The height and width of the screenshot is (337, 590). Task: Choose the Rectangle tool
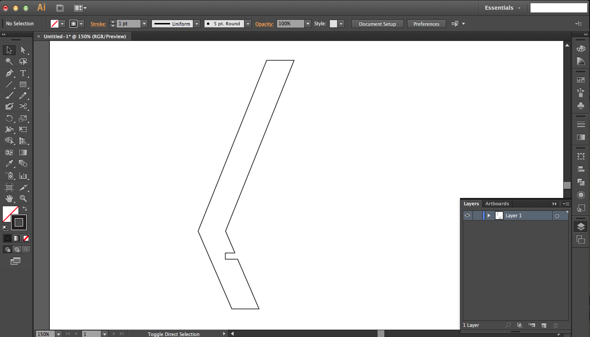tap(23, 84)
